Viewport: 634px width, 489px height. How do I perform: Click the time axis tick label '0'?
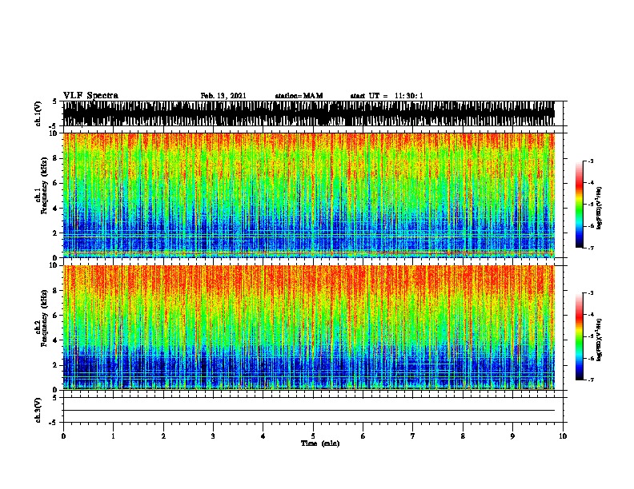tap(63, 436)
